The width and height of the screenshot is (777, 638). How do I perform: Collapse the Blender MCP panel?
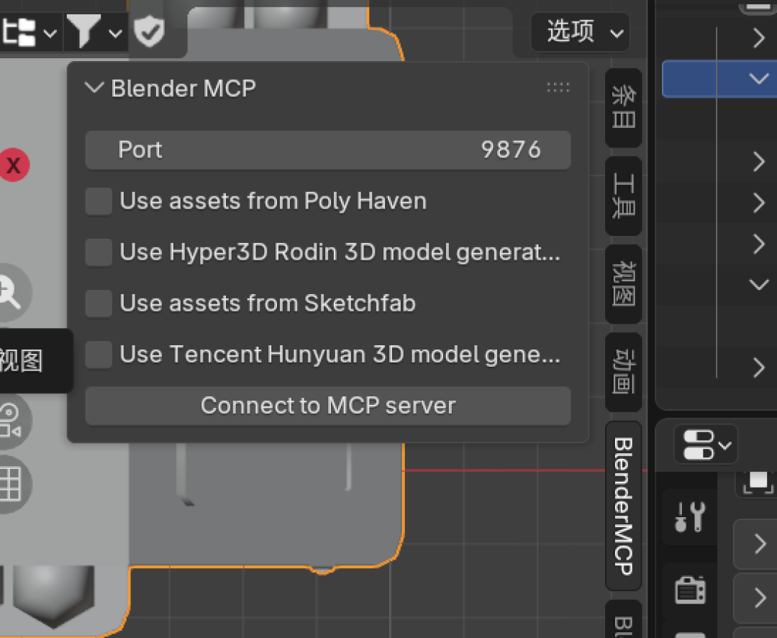point(94,88)
